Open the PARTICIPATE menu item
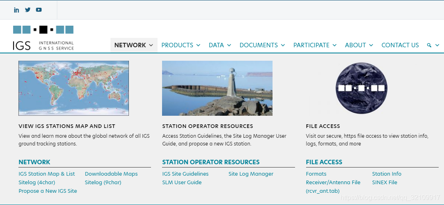The image size is (444, 205). (311, 45)
